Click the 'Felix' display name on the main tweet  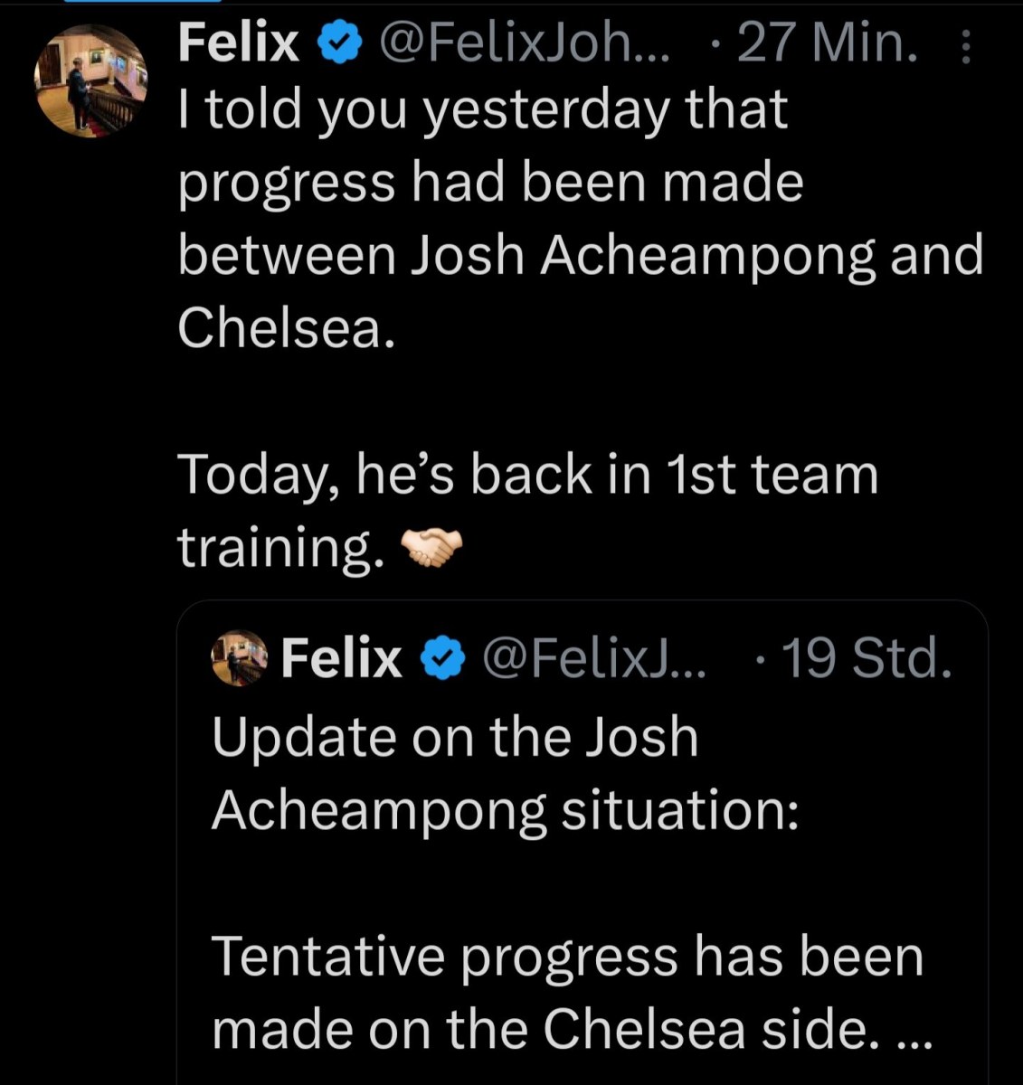[239, 42]
